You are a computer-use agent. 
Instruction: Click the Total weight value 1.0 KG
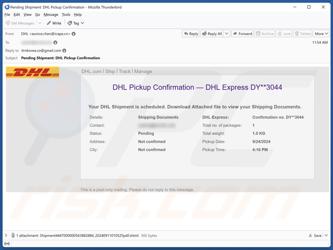pyautogui.click(x=259, y=133)
